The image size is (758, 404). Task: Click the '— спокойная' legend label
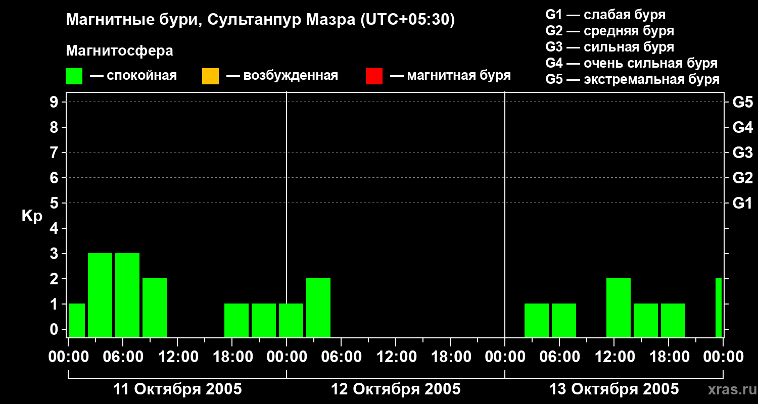pyautogui.click(x=133, y=76)
